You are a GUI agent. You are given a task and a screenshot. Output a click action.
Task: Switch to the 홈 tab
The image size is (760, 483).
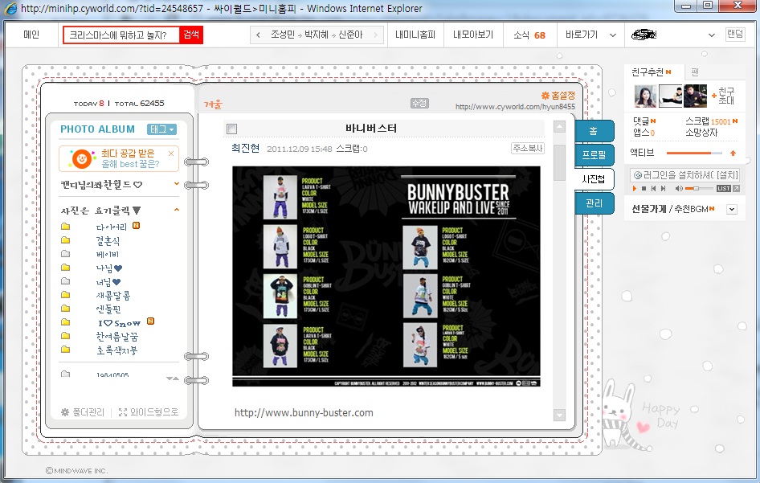[x=594, y=131]
